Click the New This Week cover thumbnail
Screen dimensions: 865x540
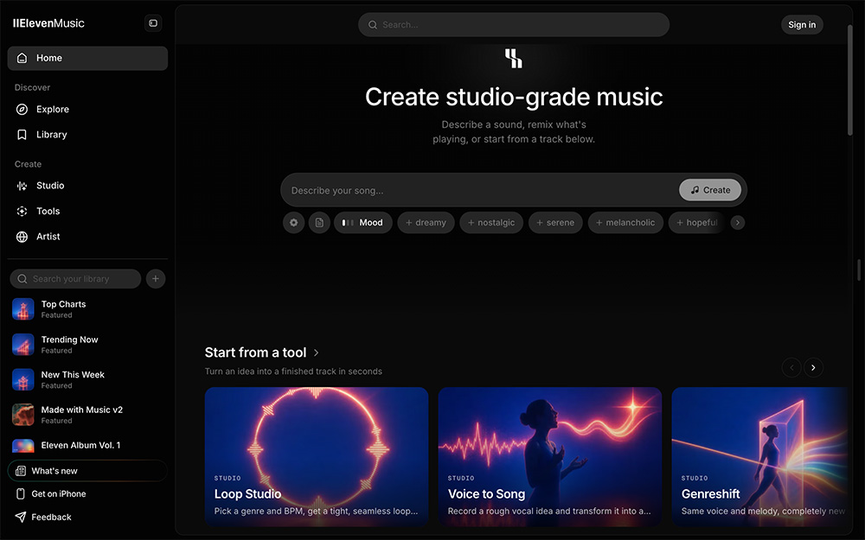click(x=23, y=379)
